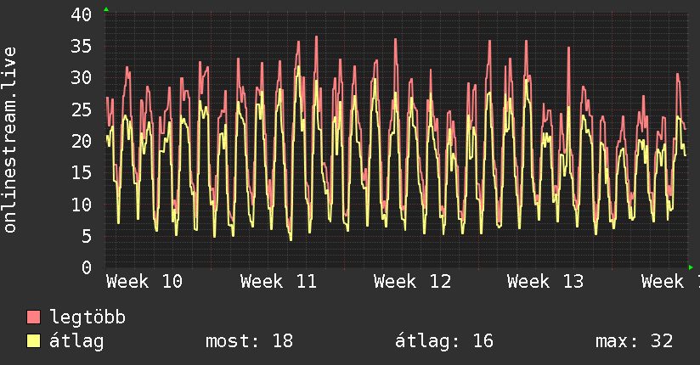
Task: Click the 'most: 18' current value
Action: pos(249,341)
